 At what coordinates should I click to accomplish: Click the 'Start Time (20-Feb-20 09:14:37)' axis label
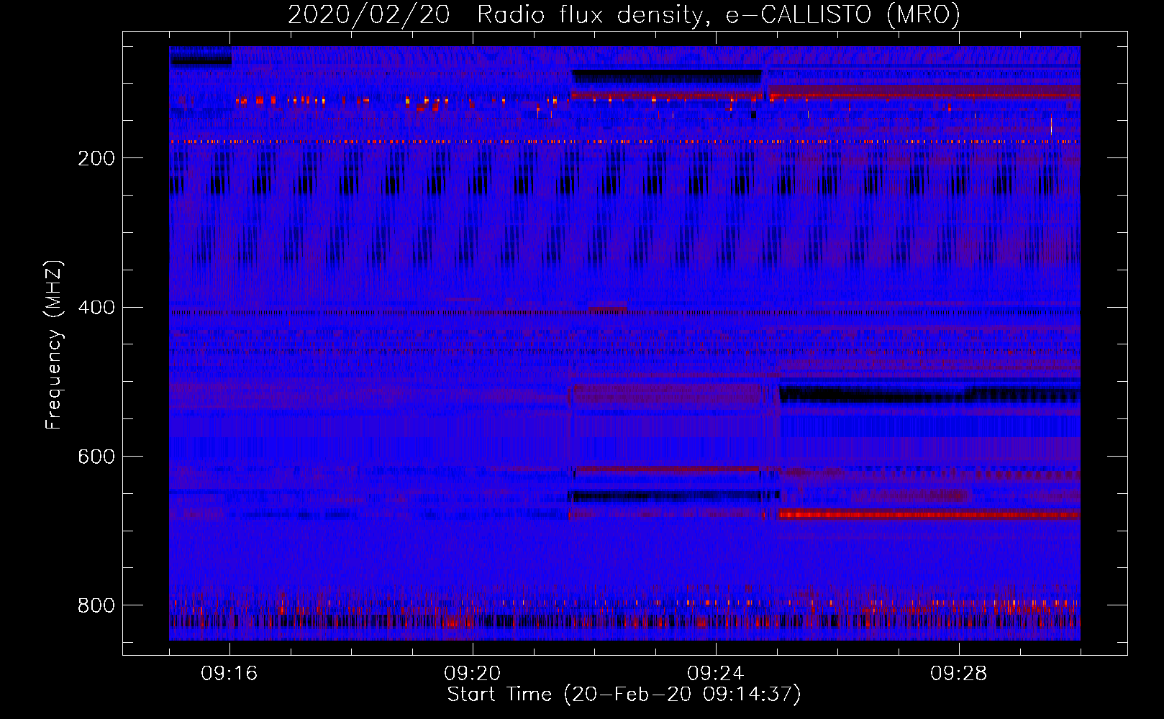click(624, 695)
